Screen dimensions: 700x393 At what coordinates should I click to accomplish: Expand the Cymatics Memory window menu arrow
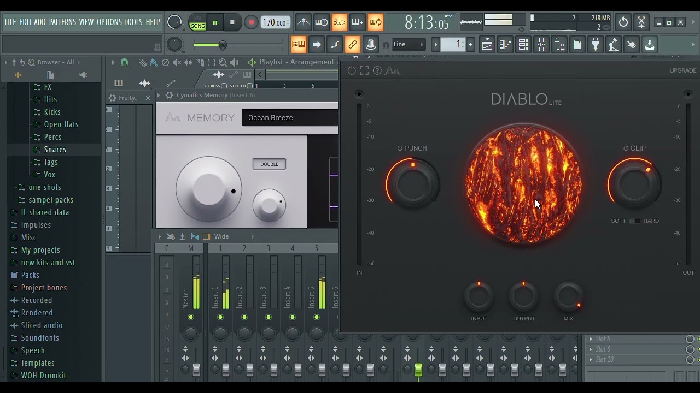159,95
